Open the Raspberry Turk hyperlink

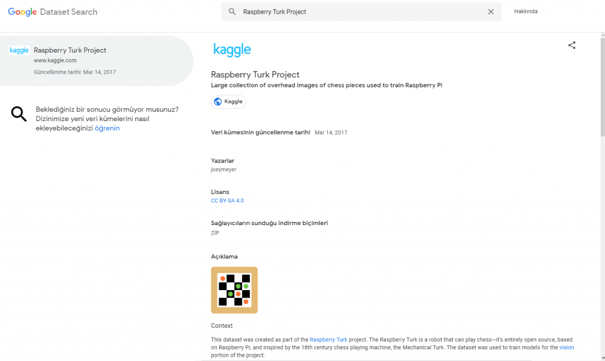[x=328, y=339]
